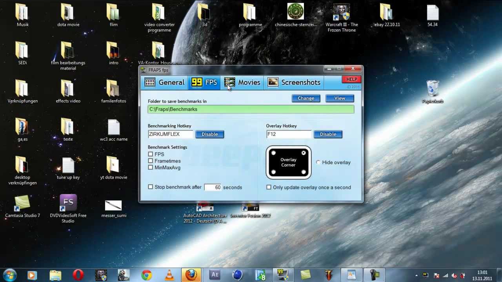Open VLC media player from taskbar

(169, 275)
